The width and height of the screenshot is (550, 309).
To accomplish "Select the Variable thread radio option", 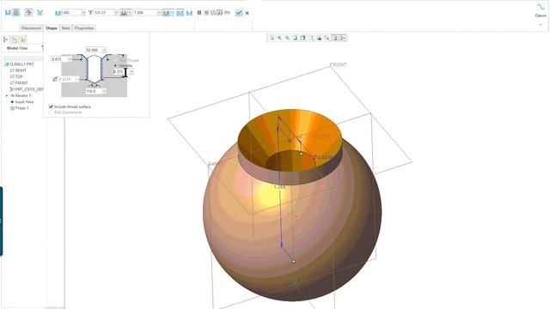I will coord(115,65).
